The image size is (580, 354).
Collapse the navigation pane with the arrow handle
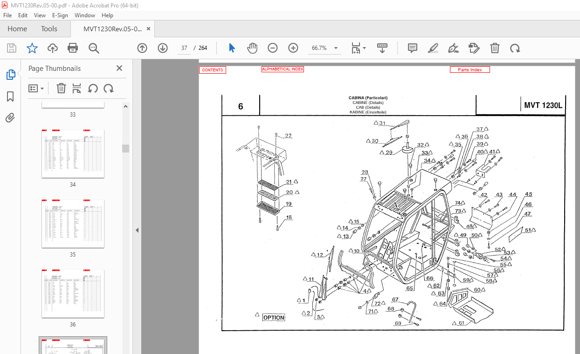coord(137,230)
